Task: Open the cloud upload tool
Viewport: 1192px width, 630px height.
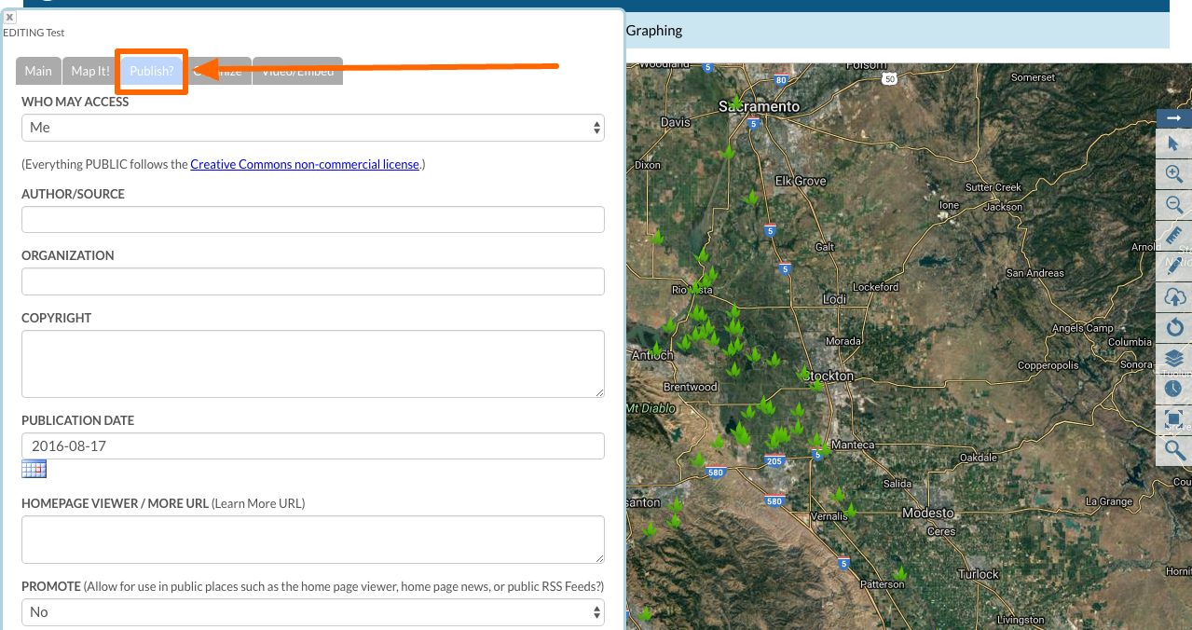Action: pos(1173,297)
